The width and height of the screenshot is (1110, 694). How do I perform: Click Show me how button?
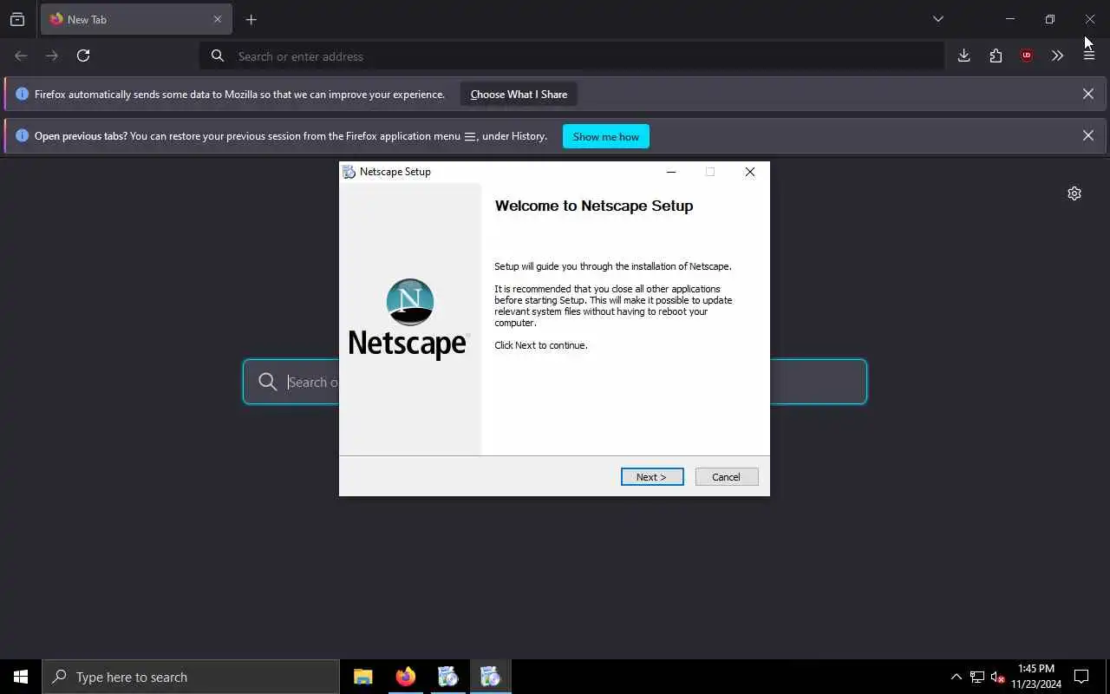[606, 136]
